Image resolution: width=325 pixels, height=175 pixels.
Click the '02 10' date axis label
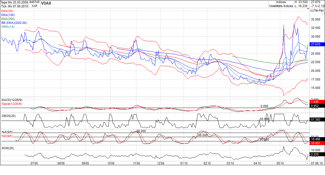tap(207, 164)
